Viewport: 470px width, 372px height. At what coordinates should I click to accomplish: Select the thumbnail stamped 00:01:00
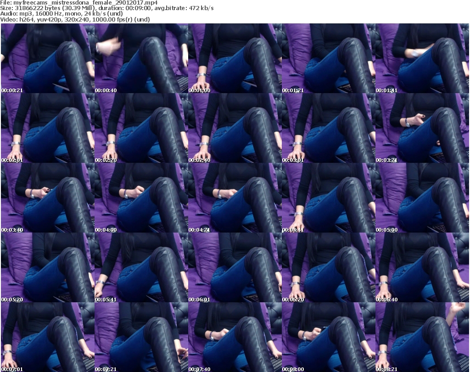[235, 58]
